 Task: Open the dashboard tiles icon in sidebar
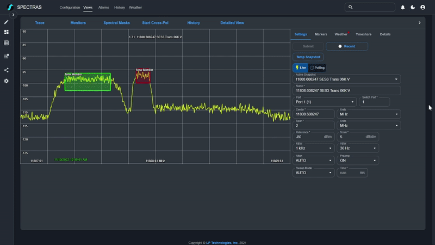[x=6, y=32]
